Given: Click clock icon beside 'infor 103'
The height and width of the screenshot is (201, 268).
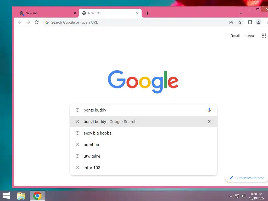Looking at the screenshot, I should coord(77,167).
